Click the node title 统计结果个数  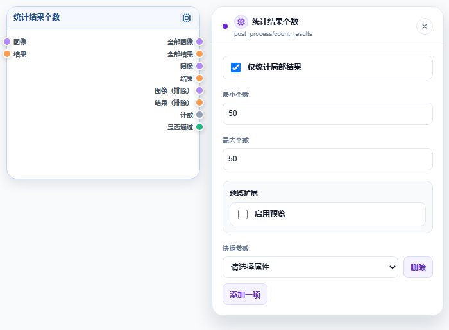(x=37, y=17)
